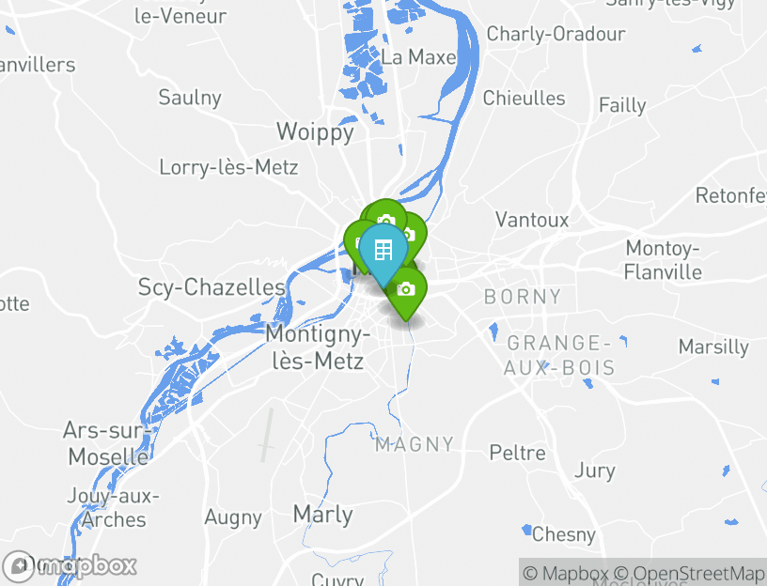Screen dimensions: 767x586
Task: Click the Charly-Oradour place label
Action: point(556,34)
